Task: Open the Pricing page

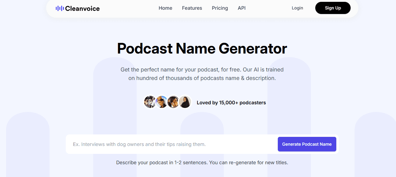Action: coord(220,8)
